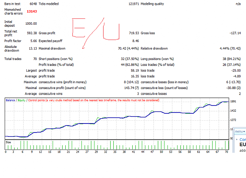Click the Equity legend label on chart
246x178 pixels.
[x=22, y=100]
